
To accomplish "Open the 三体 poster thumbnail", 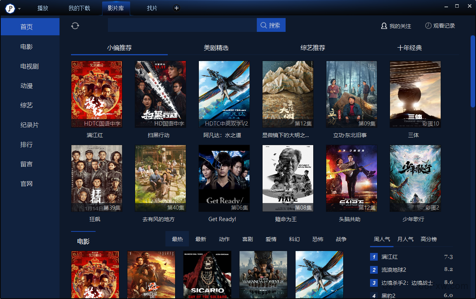I will tap(415, 94).
